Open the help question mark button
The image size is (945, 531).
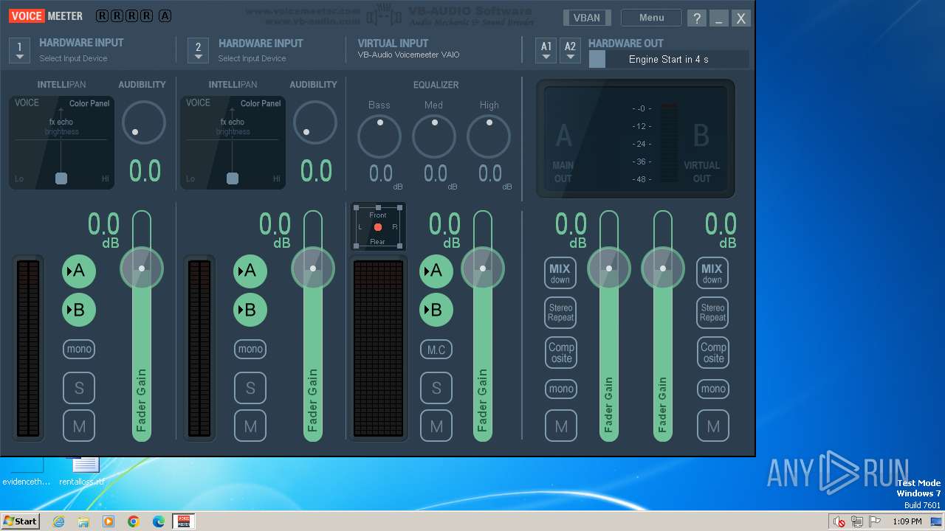tap(696, 18)
